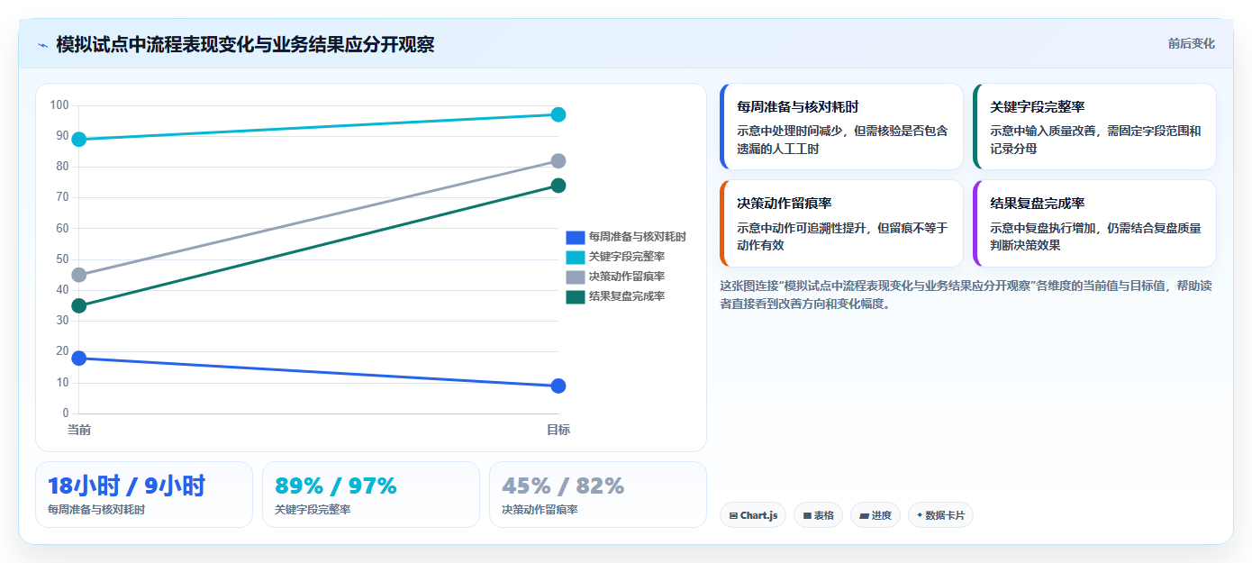
Task: Click the 45% / 82% stat card
Action: pyautogui.click(x=598, y=495)
